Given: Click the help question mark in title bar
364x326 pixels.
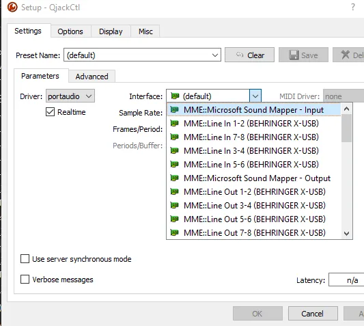Looking at the screenshot, I should pos(353,7).
